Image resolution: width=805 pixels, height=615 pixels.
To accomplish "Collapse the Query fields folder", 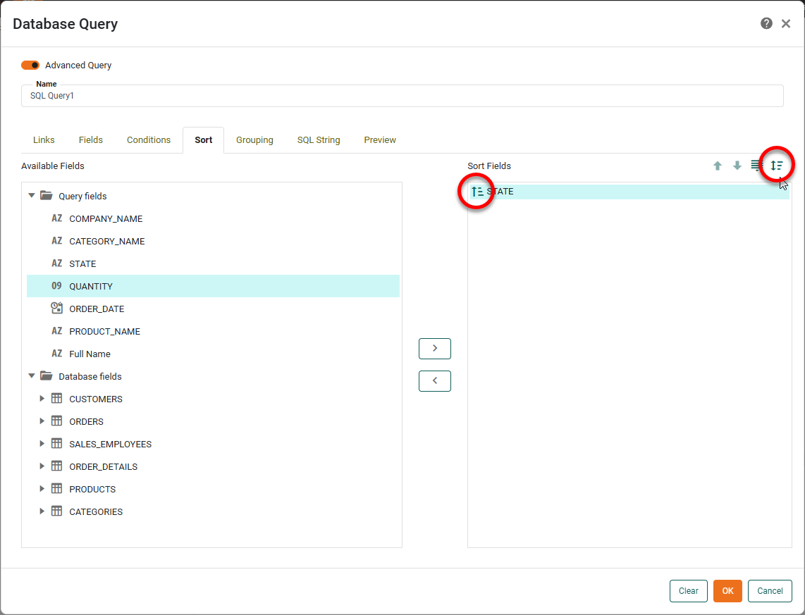I will (x=31, y=196).
